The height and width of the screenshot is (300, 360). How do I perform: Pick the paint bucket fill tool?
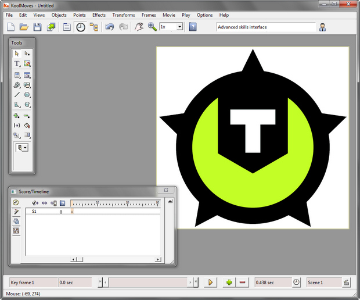pyautogui.click(x=27, y=126)
